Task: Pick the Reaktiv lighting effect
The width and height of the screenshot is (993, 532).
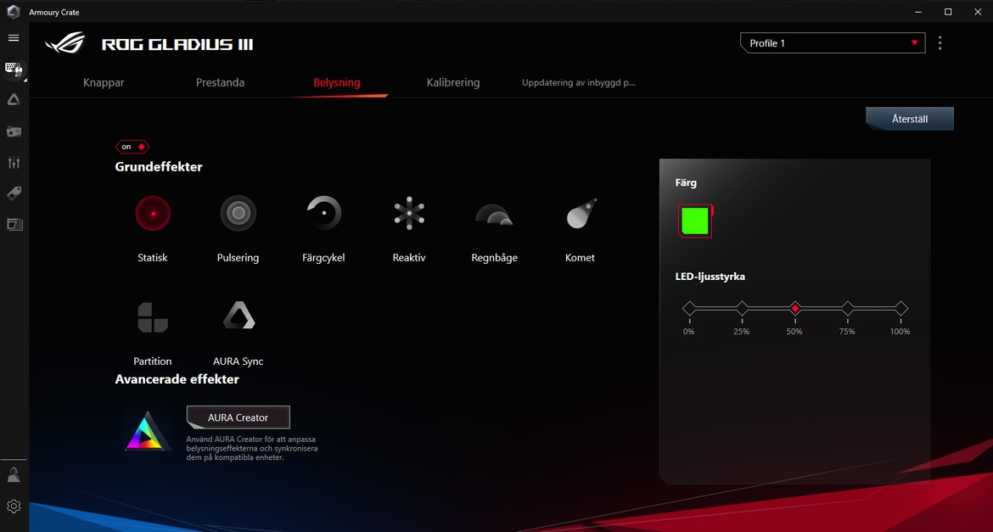Action: point(409,214)
